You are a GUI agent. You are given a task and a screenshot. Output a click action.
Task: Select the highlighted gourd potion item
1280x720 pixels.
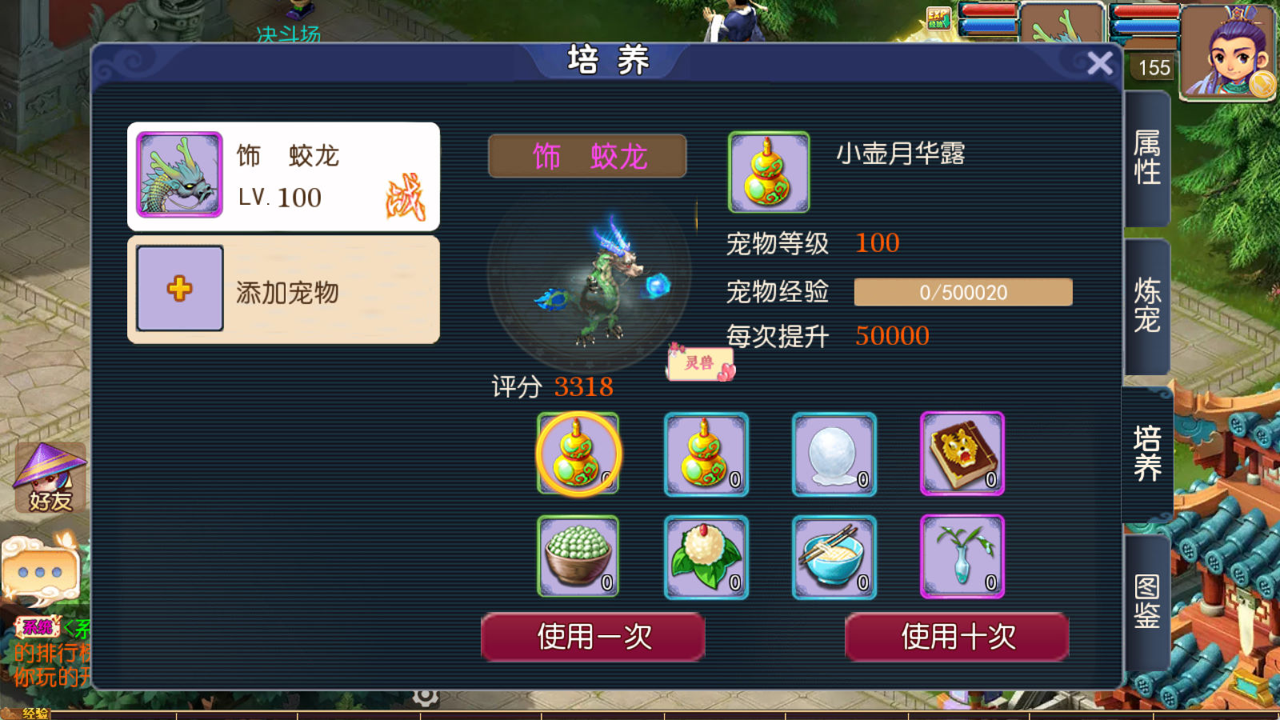click(578, 454)
